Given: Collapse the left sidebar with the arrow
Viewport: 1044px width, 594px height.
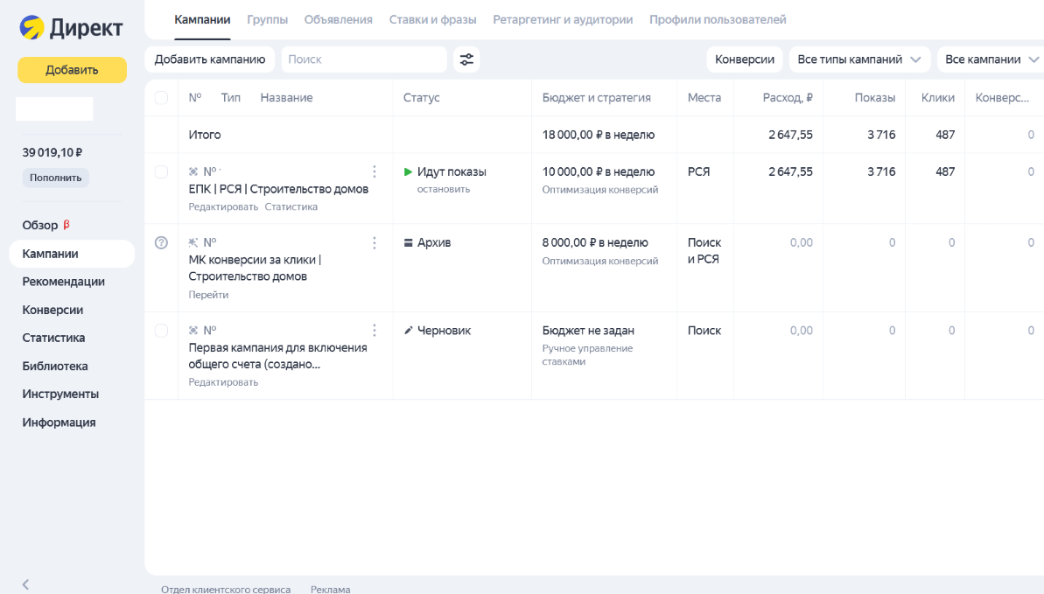Looking at the screenshot, I should [x=25, y=584].
